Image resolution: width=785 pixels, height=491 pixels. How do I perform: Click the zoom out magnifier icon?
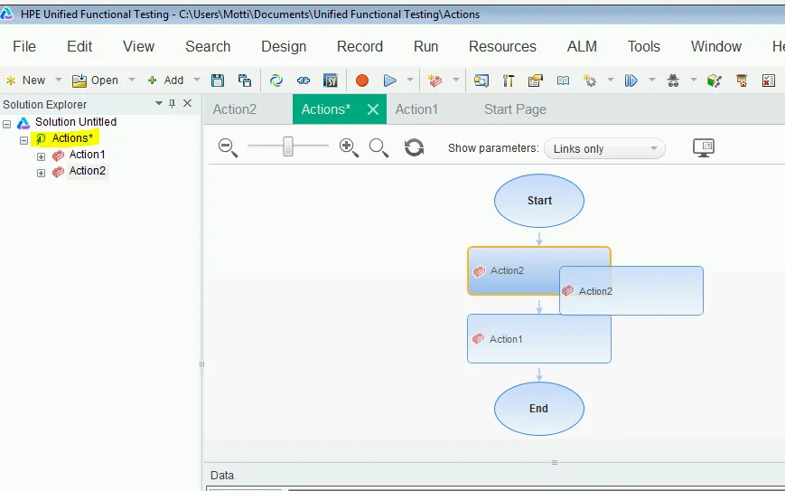point(228,148)
